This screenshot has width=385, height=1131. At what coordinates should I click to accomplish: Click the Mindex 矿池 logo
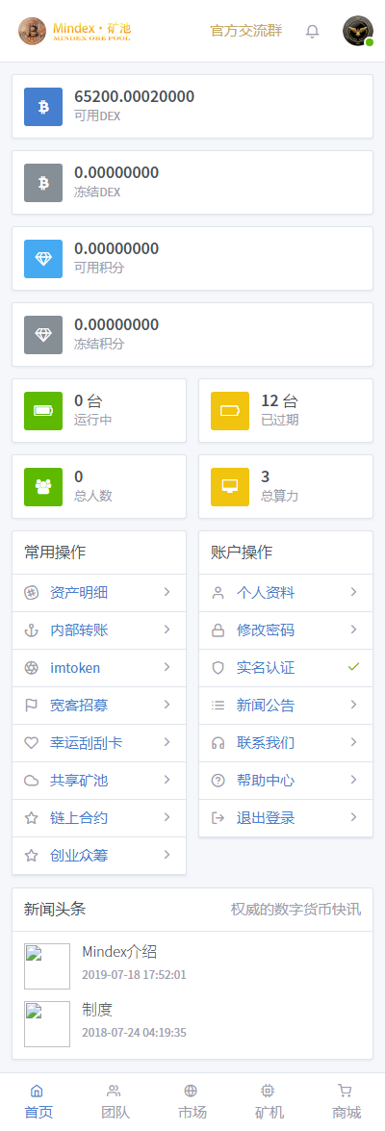(75, 30)
